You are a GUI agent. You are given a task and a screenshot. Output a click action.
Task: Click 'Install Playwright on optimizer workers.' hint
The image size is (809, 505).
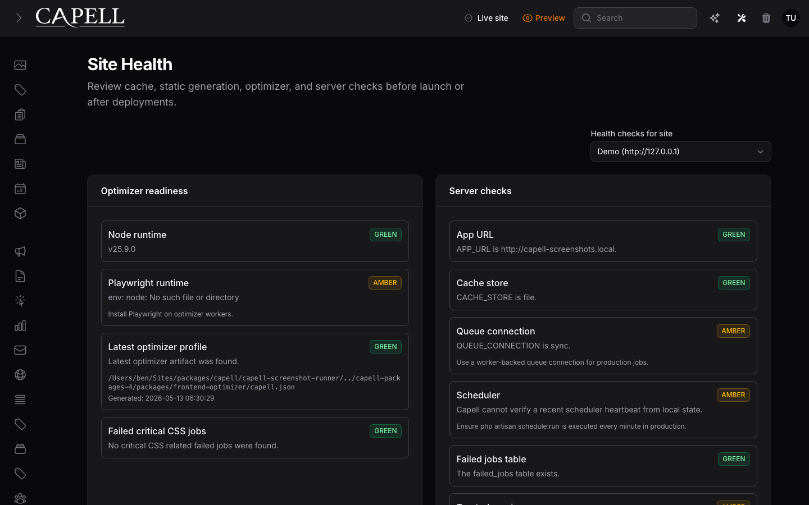point(170,314)
